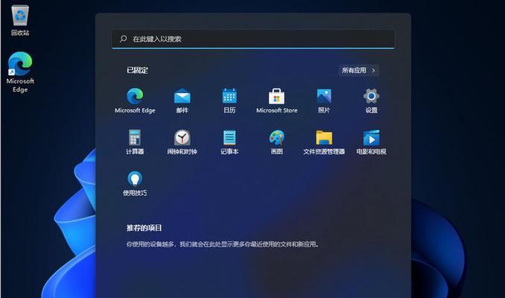Click the 推荐的项目 Recommended heading
Screen dimensions: 505x298
pyautogui.click(x=144, y=228)
